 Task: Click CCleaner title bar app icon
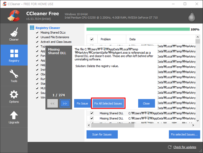[x=4, y=4]
